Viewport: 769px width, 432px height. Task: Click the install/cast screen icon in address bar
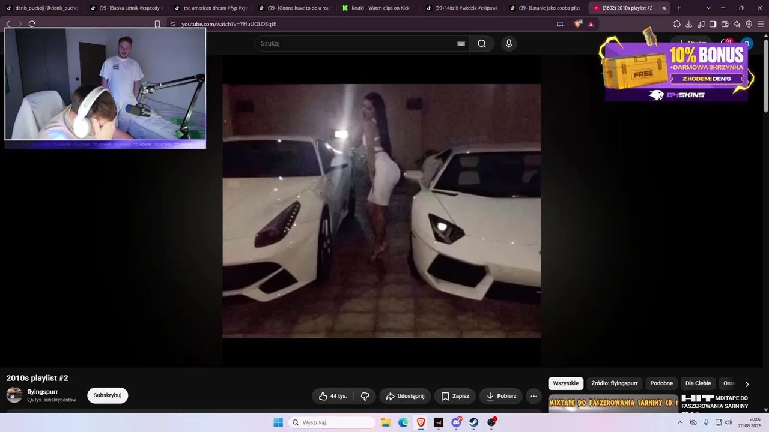tap(560, 24)
